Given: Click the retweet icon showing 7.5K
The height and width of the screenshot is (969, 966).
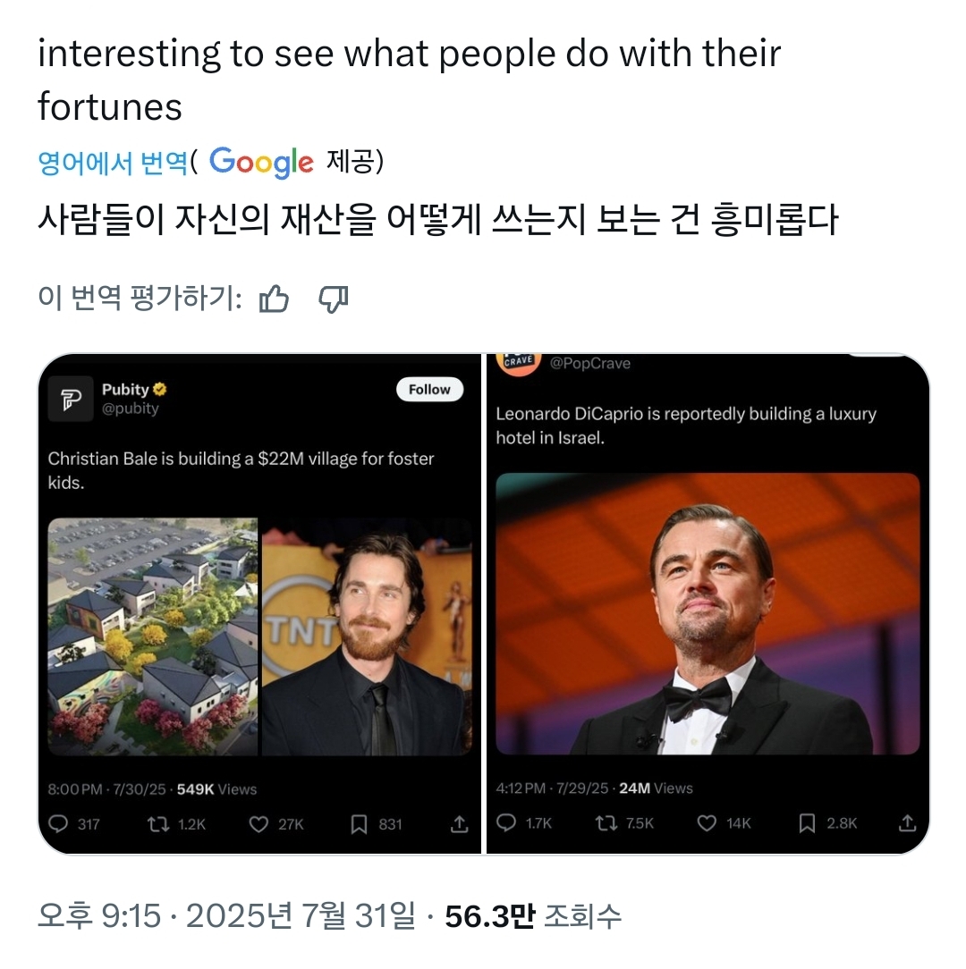Looking at the screenshot, I should 606,823.
